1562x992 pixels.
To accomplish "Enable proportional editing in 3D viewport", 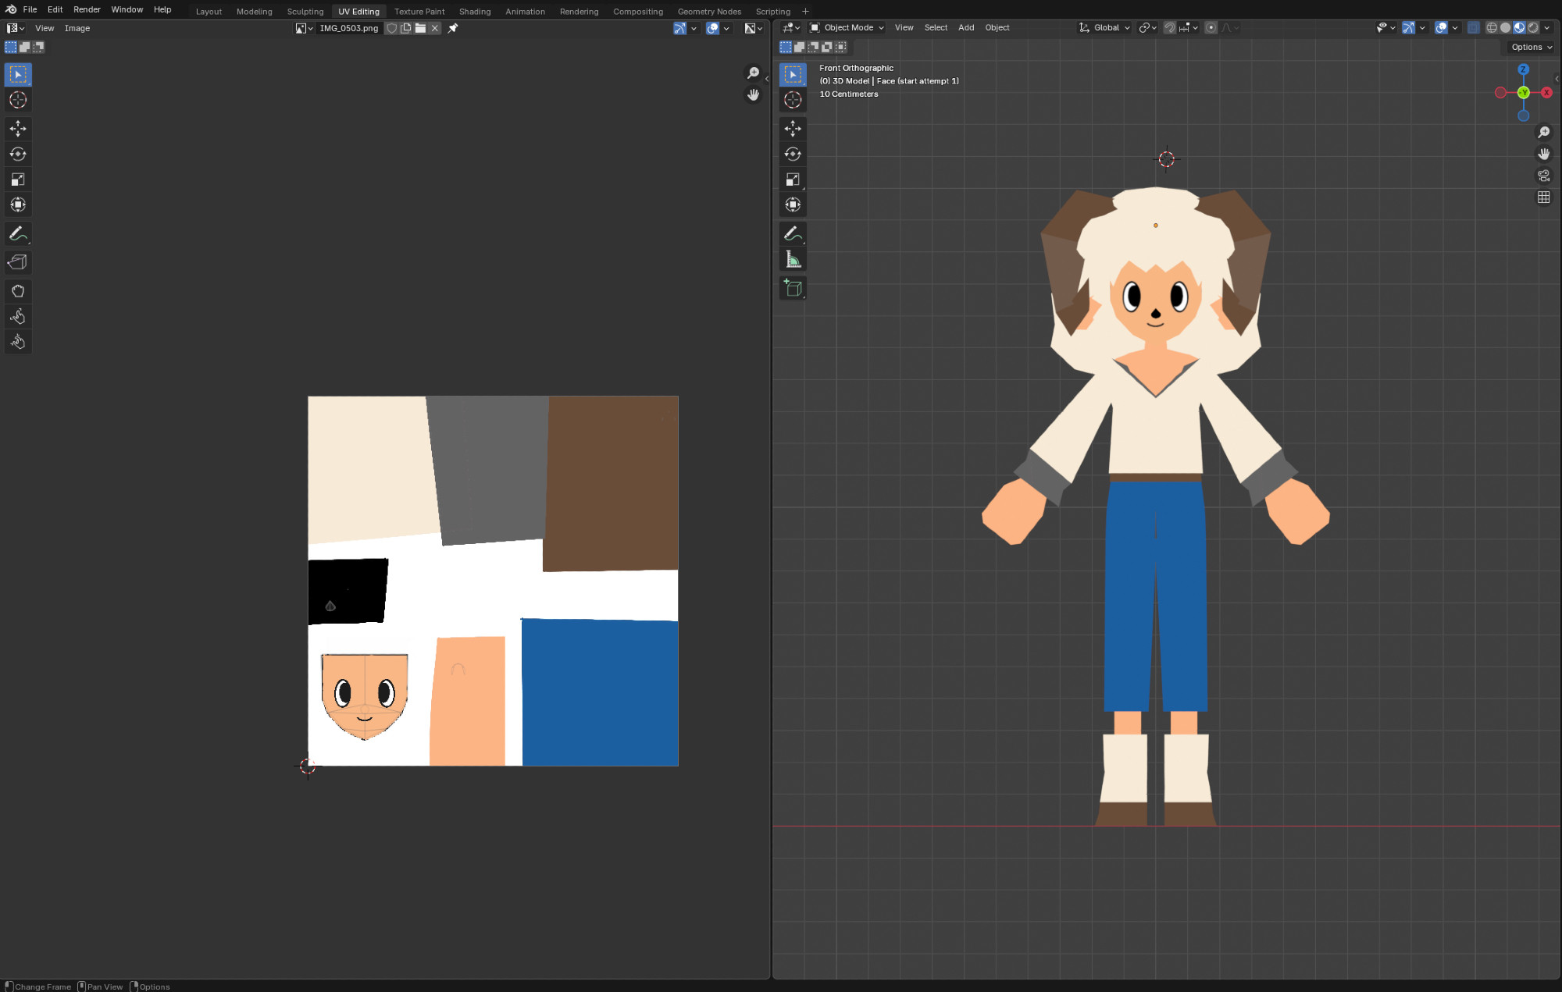I will (1211, 27).
